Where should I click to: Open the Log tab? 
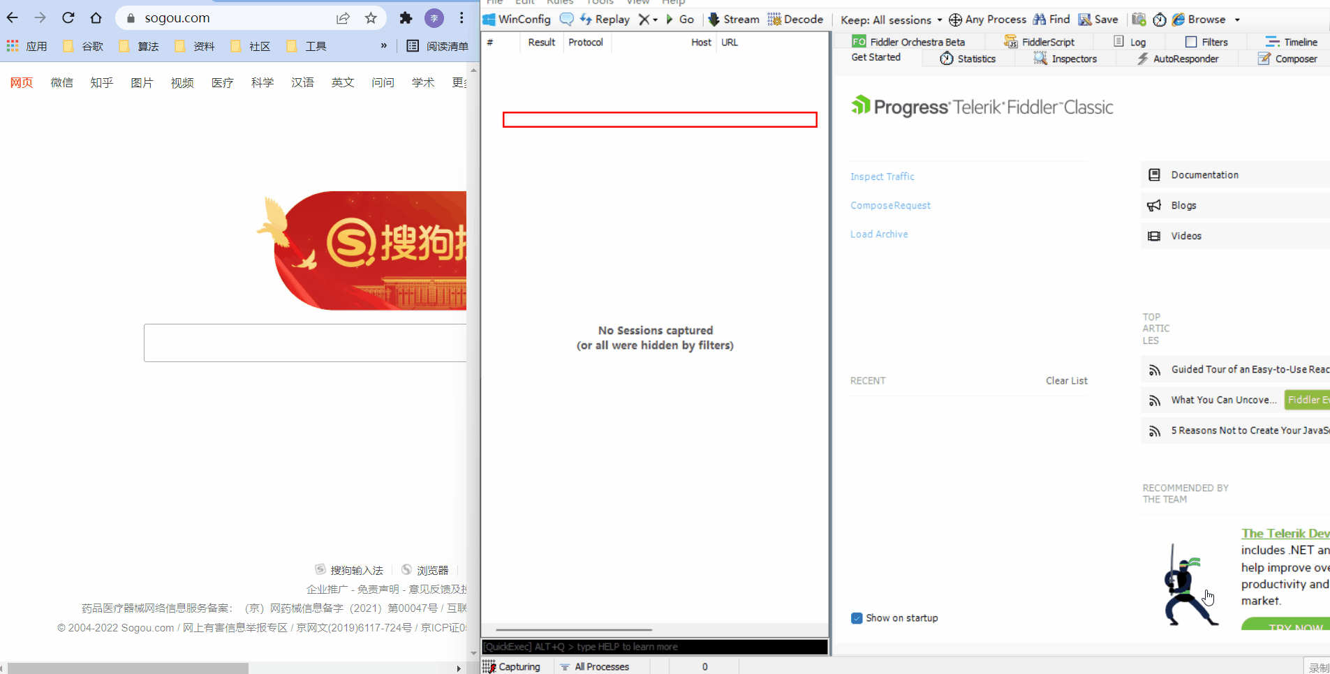click(1130, 42)
